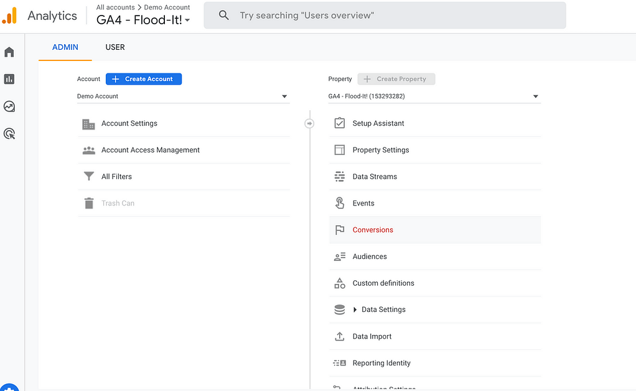Click the circled arrow between columns
Viewport: 636px width, 391px height.
tap(309, 123)
